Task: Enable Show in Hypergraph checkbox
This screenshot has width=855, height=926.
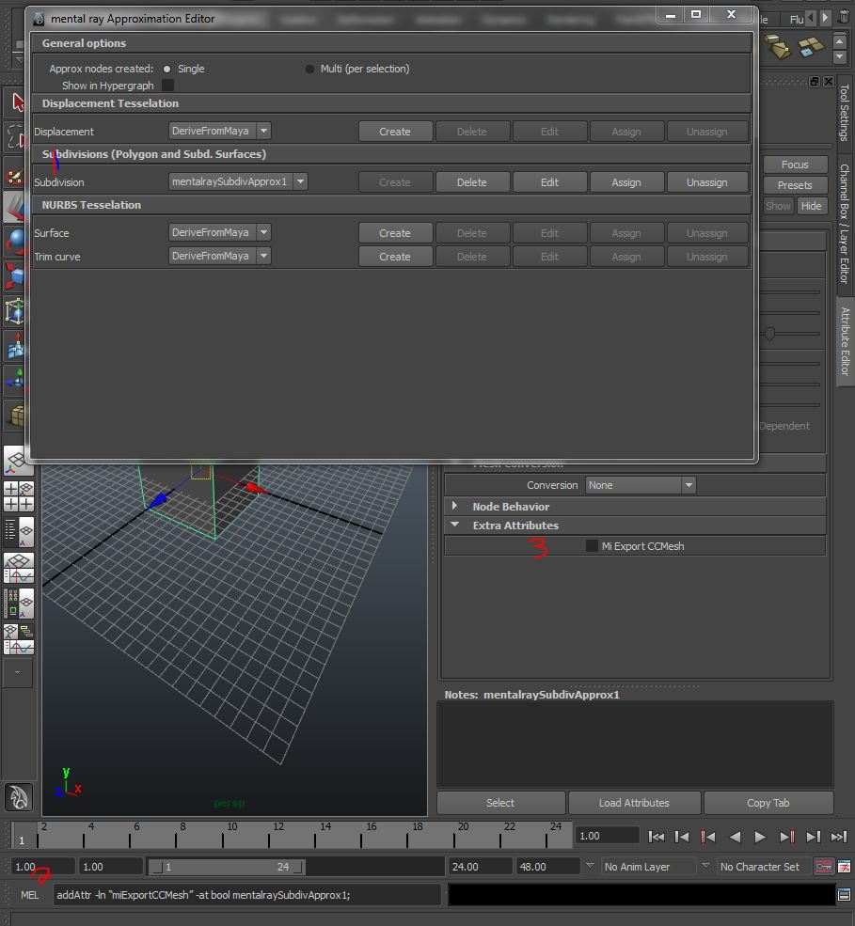Action: click(167, 86)
